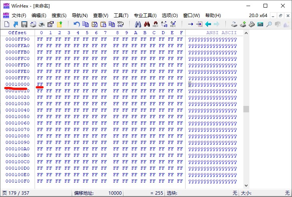The width and height of the screenshot is (292, 197).
Task: Click the red binoculars search icon
Action: (x=147, y=24)
